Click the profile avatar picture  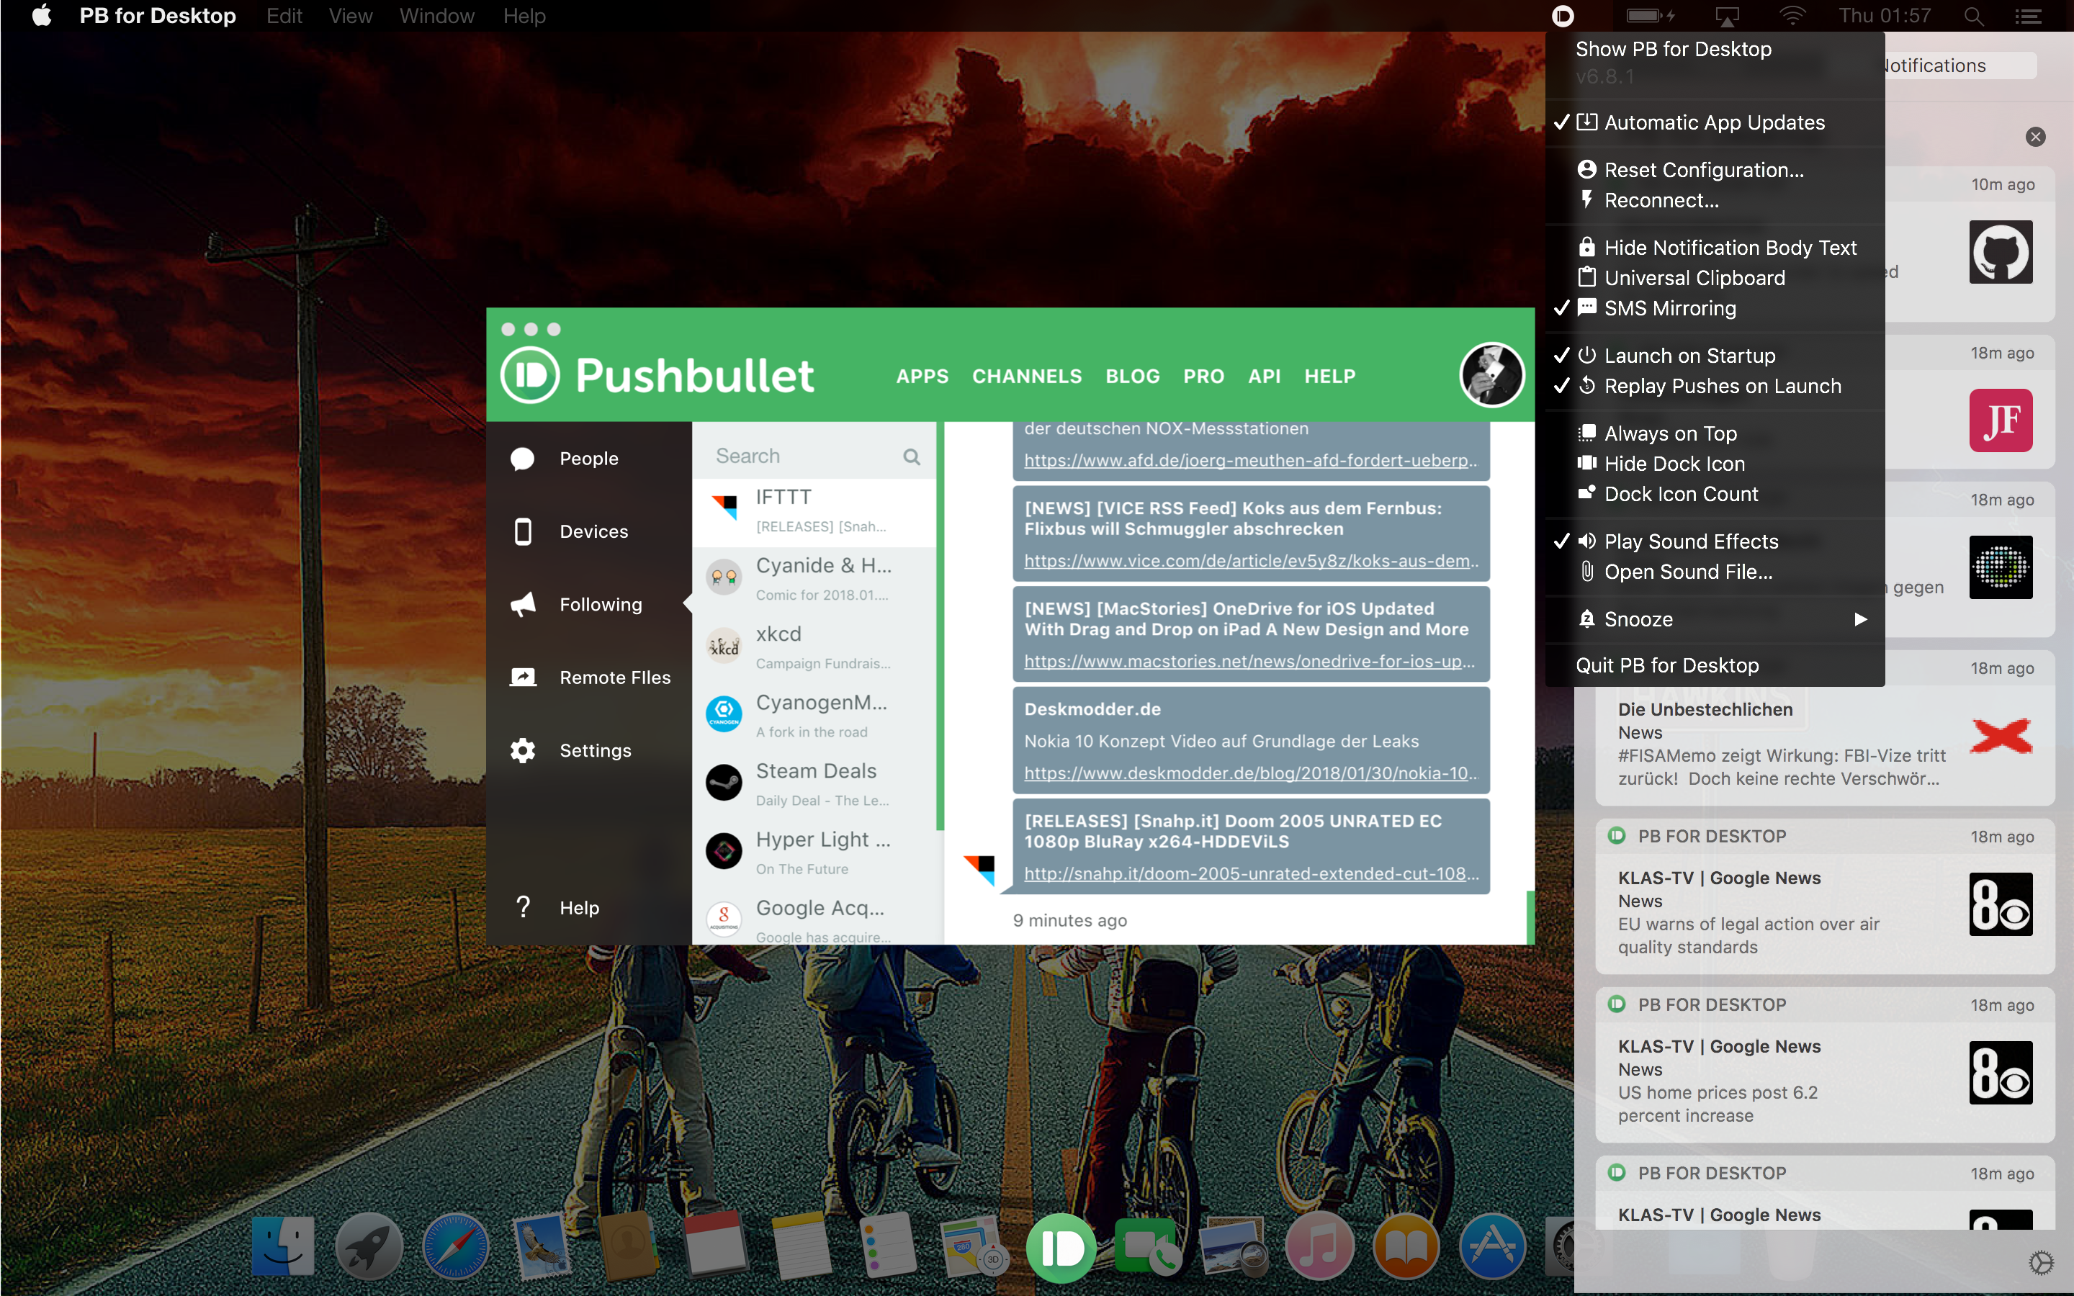coord(1491,374)
